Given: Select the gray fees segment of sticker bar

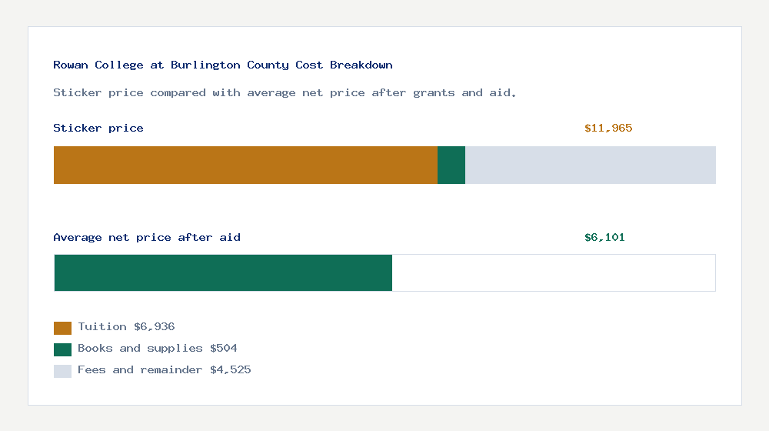Looking at the screenshot, I should pyautogui.click(x=591, y=165).
